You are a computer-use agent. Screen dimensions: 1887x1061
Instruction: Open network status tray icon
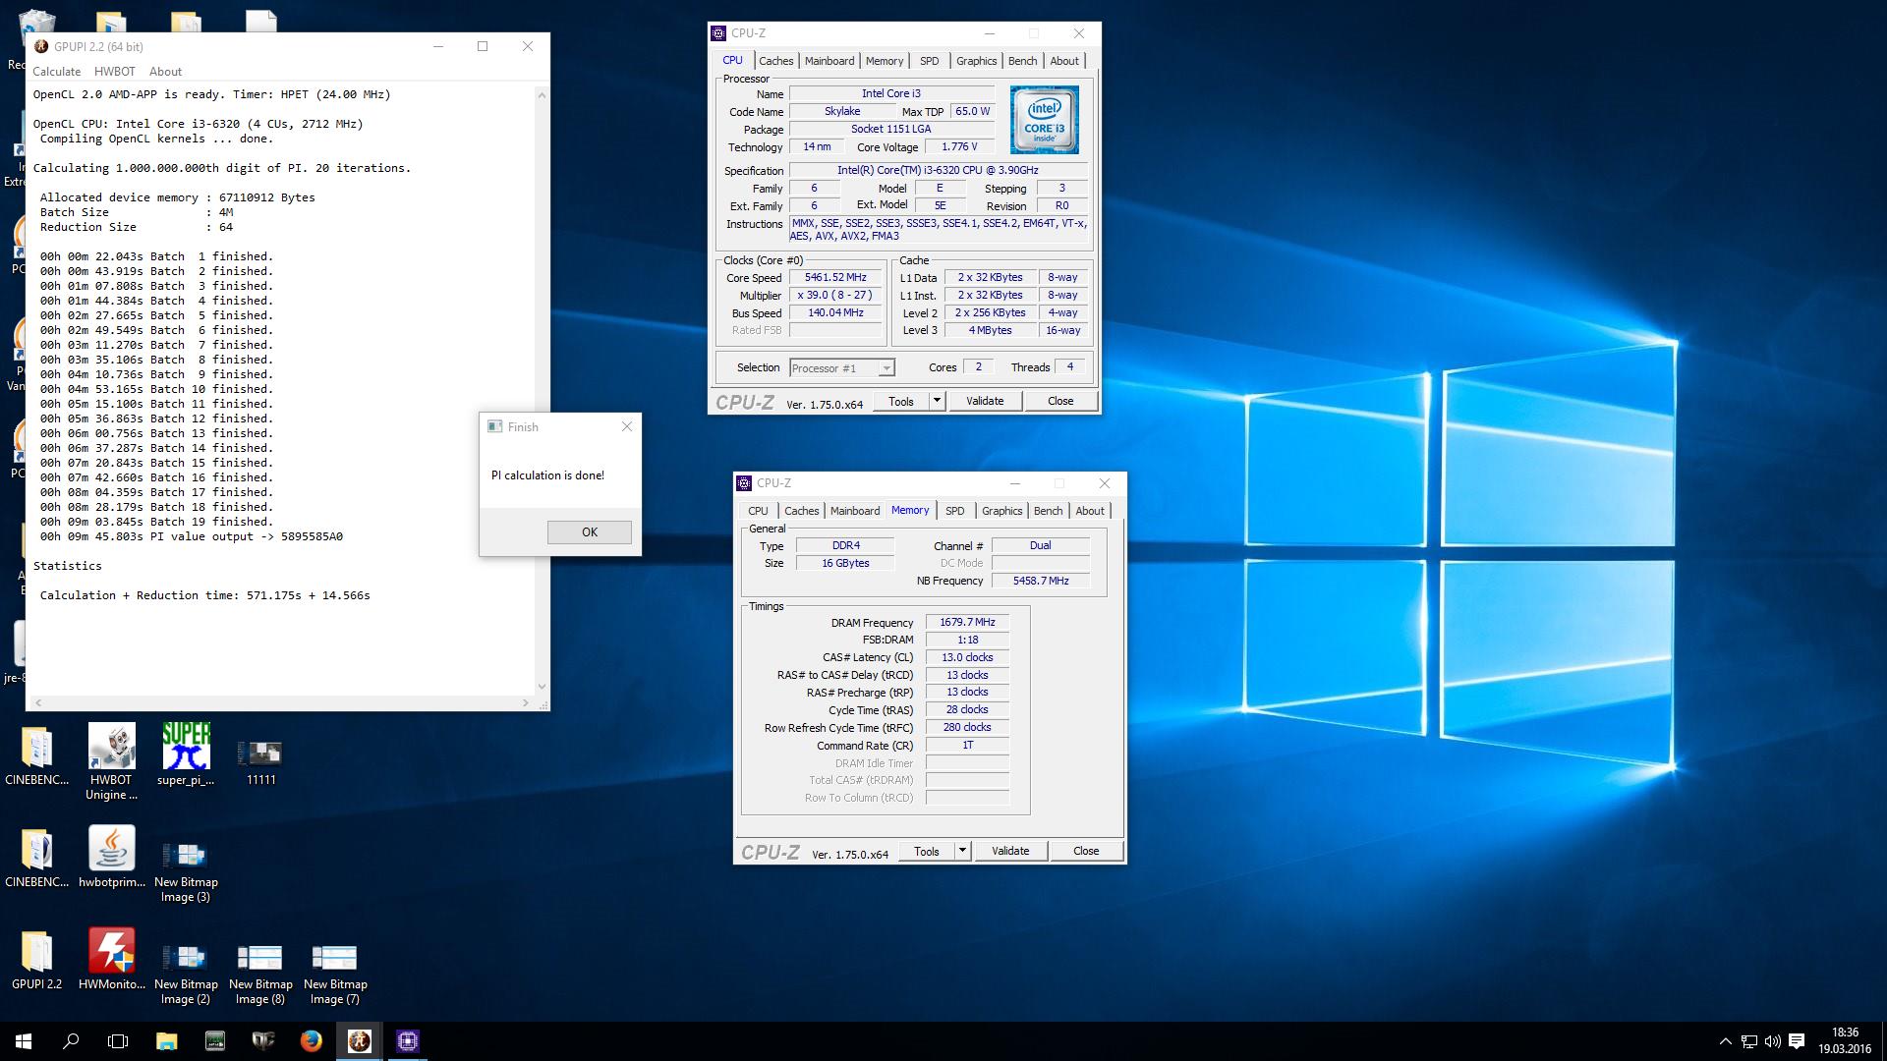[1749, 1041]
